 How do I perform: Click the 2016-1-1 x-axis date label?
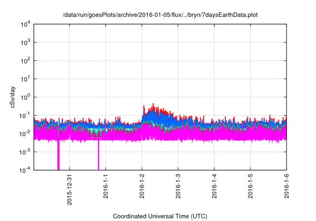pyautogui.click(x=106, y=186)
